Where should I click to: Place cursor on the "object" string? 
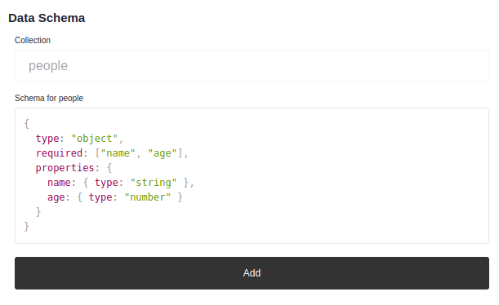pyautogui.click(x=94, y=139)
